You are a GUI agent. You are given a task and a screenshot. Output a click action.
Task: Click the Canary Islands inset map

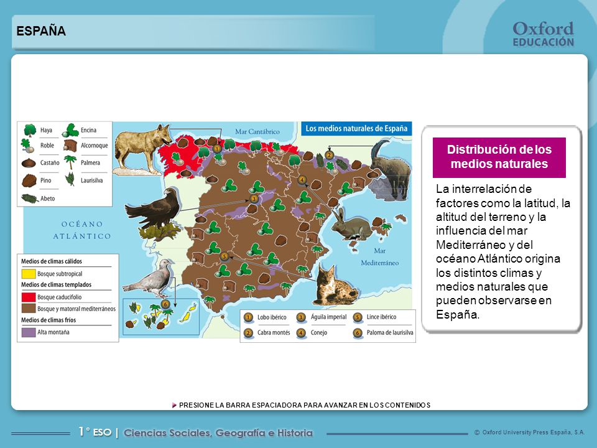(x=160, y=317)
